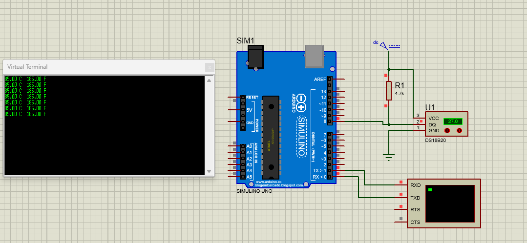
Task: Click the DS18B20 temperature increase arrow
Action: point(459,130)
